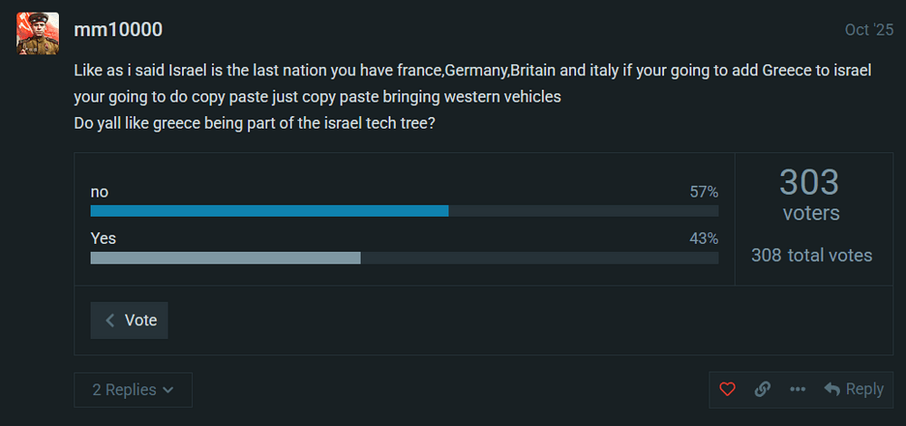
Task: Reply to the post by mm10000
Action: 853,389
